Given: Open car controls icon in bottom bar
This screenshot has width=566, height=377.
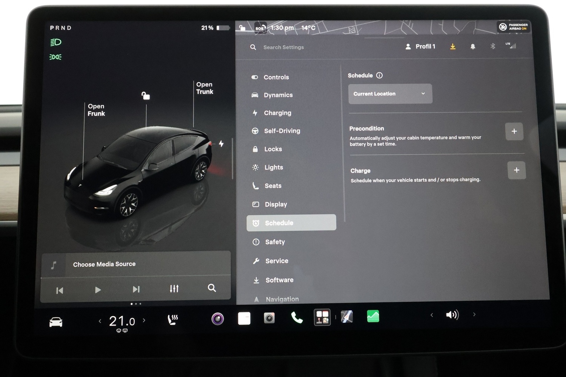Looking at the screenshot, I should point(56,322).
